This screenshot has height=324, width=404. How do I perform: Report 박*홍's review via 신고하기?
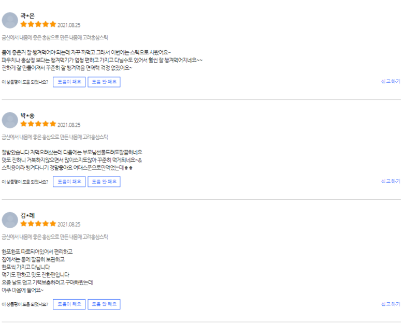391,181
